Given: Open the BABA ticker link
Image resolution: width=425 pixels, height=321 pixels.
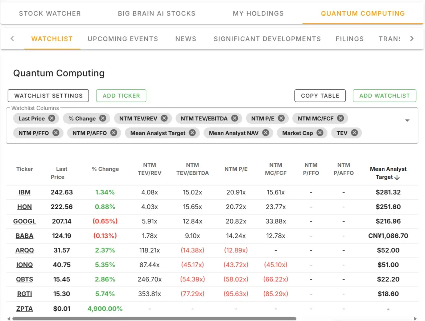Looking at the screenshot, I should coord(24,236).
